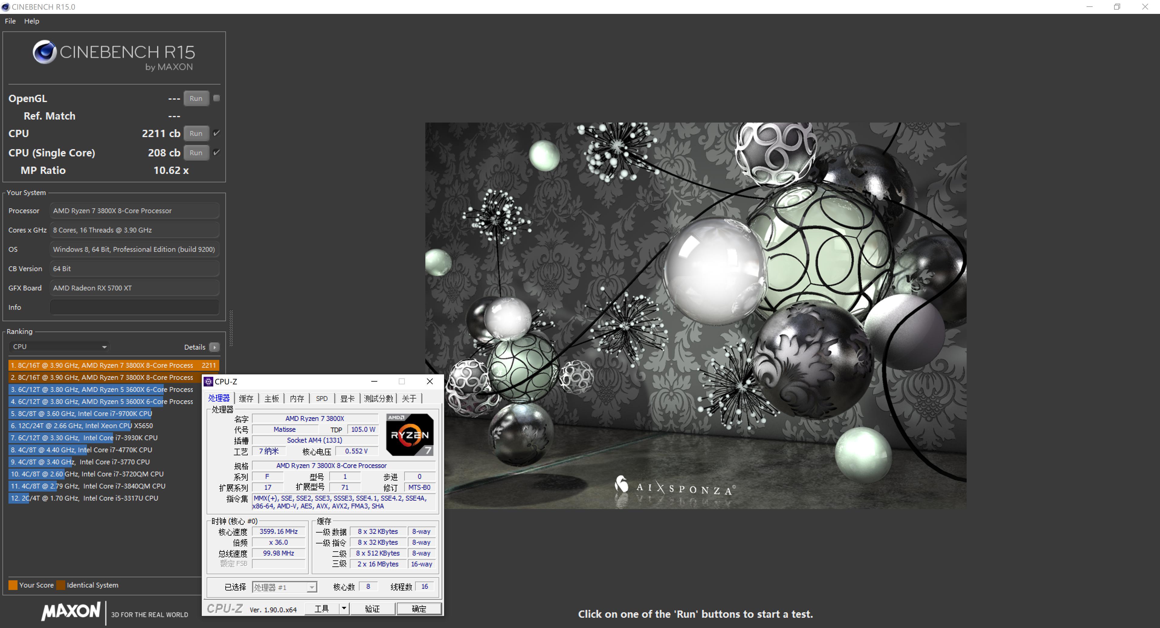Open the File menu

tap(10, 21)
